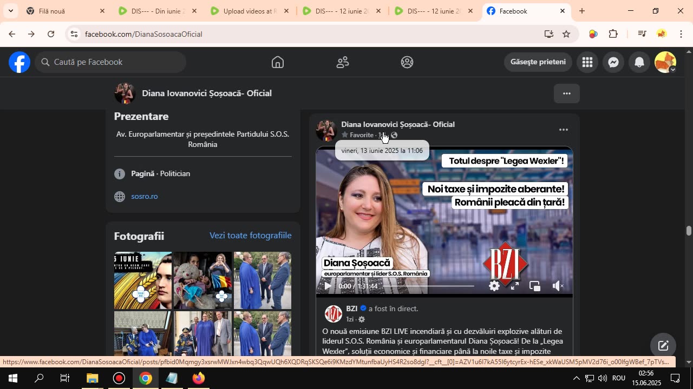The height and width of the screenshot is (389, 693).
Task: Reload the current page
Action: pyautogui.click(x=51, y=34)
